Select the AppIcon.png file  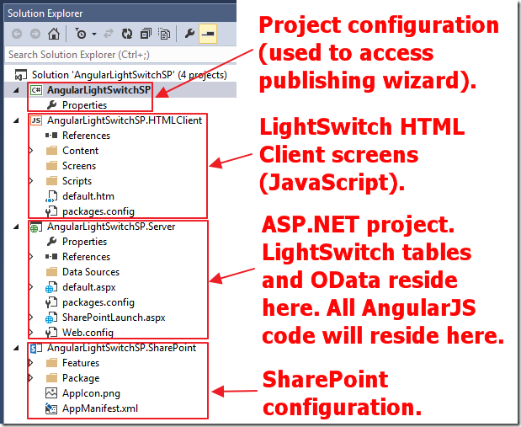point(91,393)
